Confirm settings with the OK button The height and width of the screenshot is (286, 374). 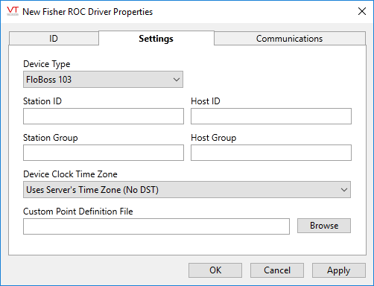215,270
